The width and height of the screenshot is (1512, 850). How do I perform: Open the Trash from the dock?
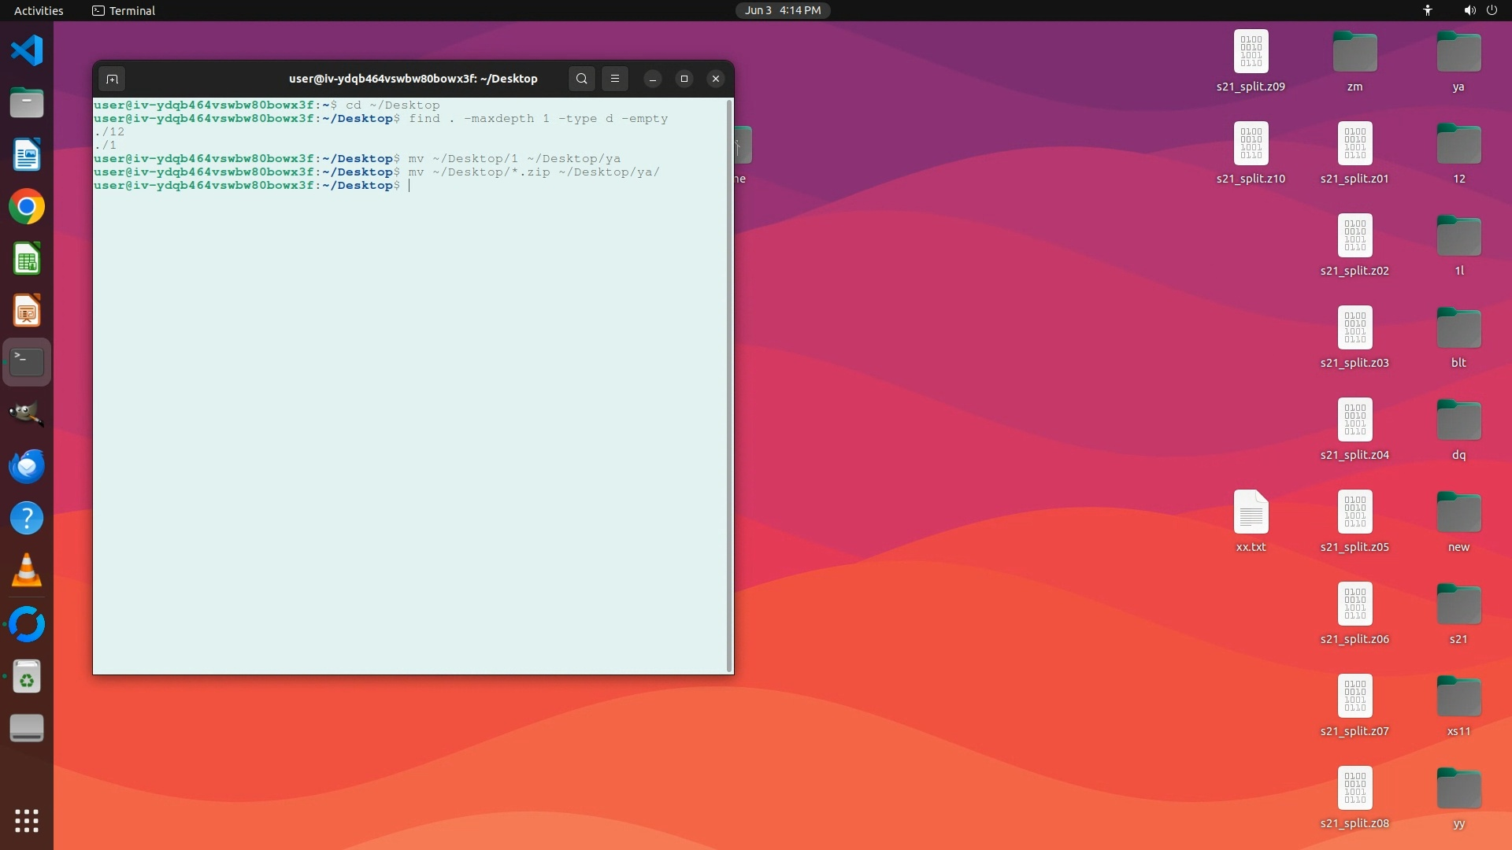27,677
